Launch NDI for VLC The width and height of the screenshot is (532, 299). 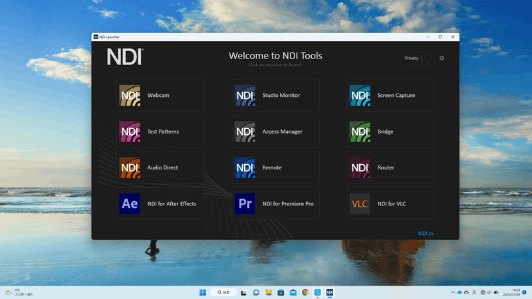[x=390, y=203]
